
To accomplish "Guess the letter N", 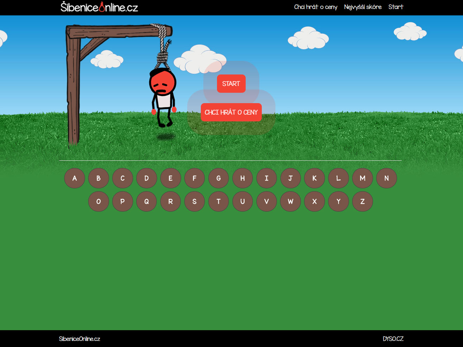I will point(387,178).
